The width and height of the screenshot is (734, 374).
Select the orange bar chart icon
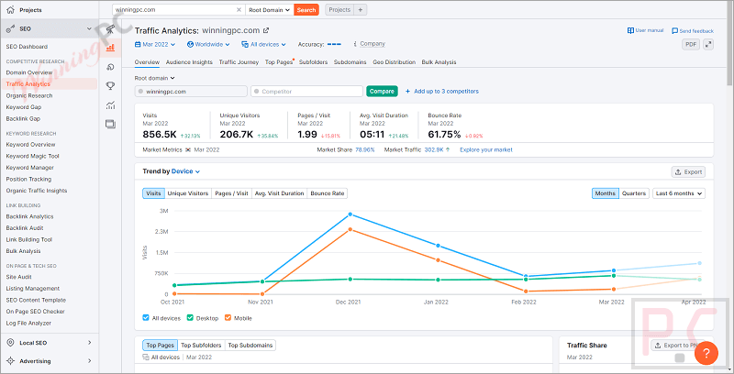click(110, 48)
